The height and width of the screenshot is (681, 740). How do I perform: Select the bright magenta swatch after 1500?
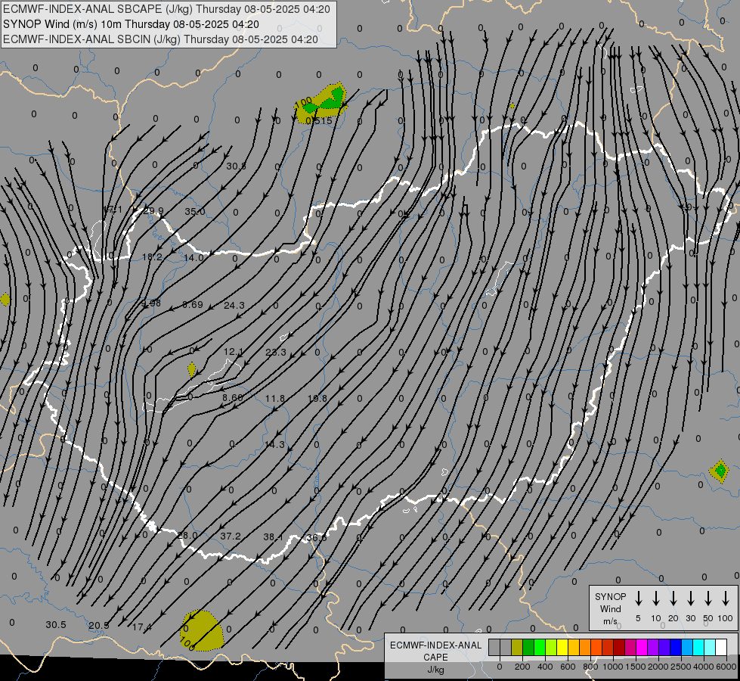(642, 647)
